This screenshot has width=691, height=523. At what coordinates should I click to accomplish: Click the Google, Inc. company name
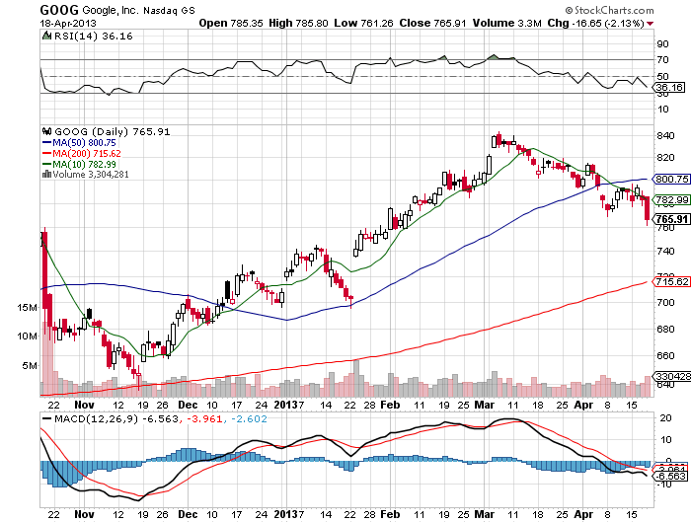pos(111,10)
